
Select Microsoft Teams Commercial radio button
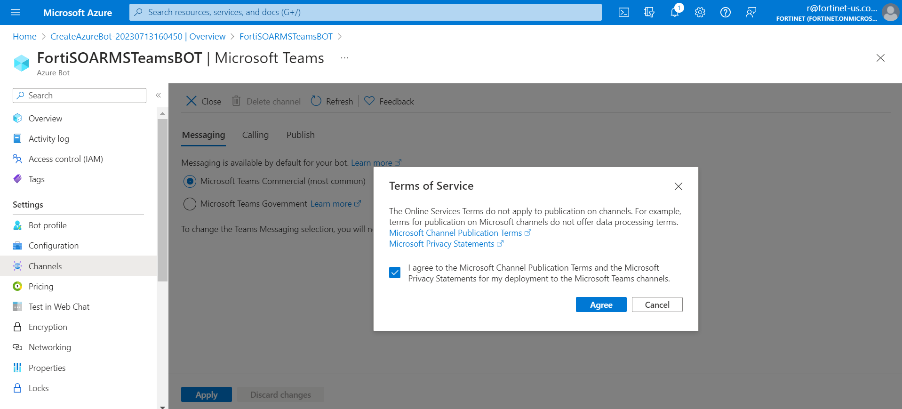pyautogui.click(x=190, y=181)
